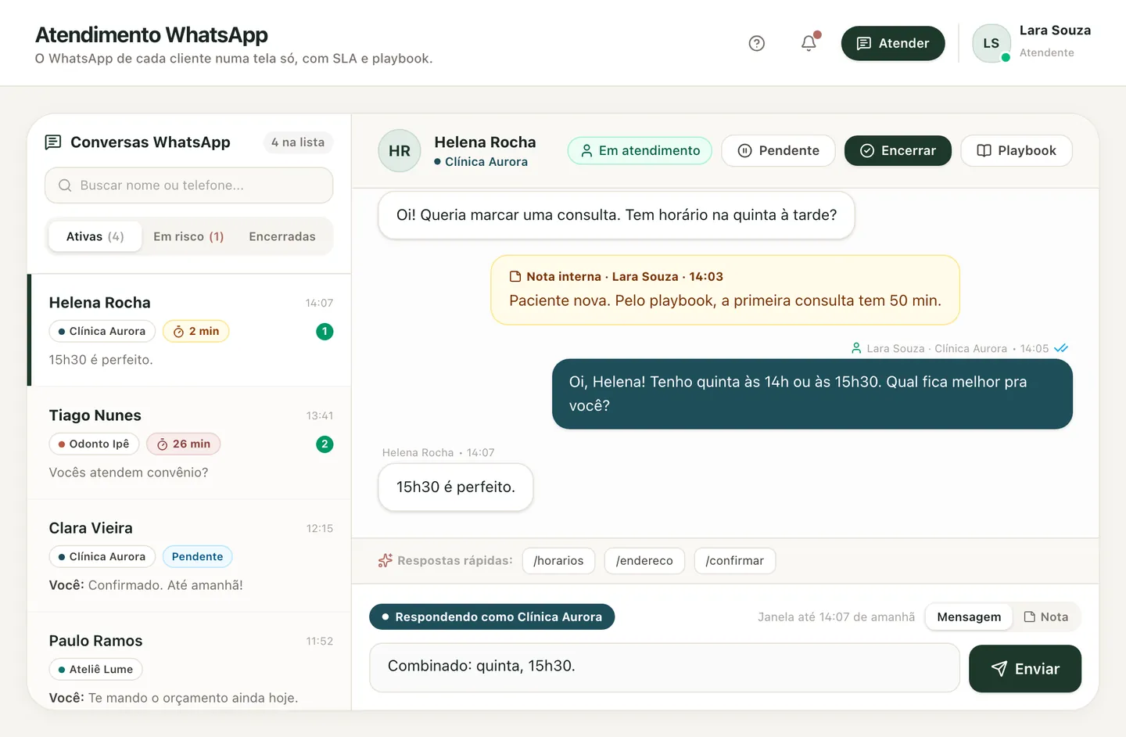Switch to the Ativas (4) tab
The image size is (1126, 737).
click(x=95, y=236)
